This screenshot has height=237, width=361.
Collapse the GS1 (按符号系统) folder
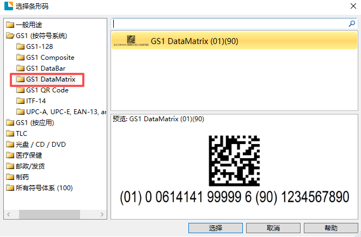click(x=10, y=36)
